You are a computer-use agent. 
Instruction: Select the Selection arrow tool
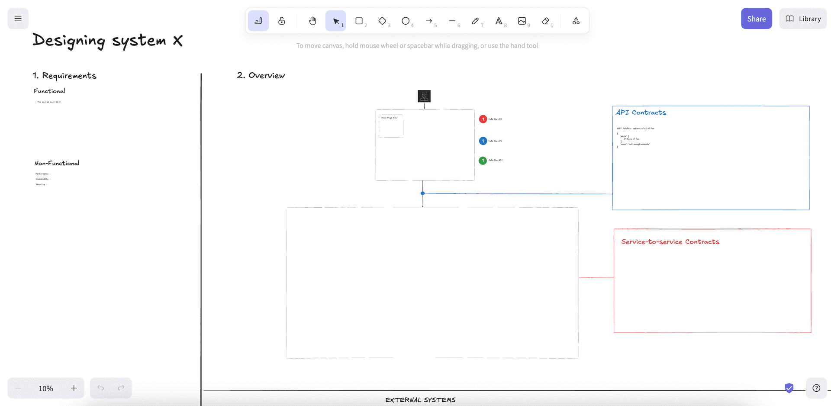(336, 21)
